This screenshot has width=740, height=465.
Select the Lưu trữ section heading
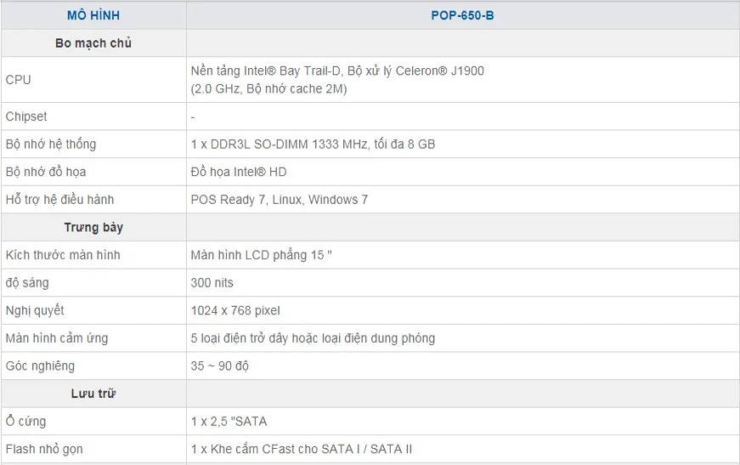[93, 394]
